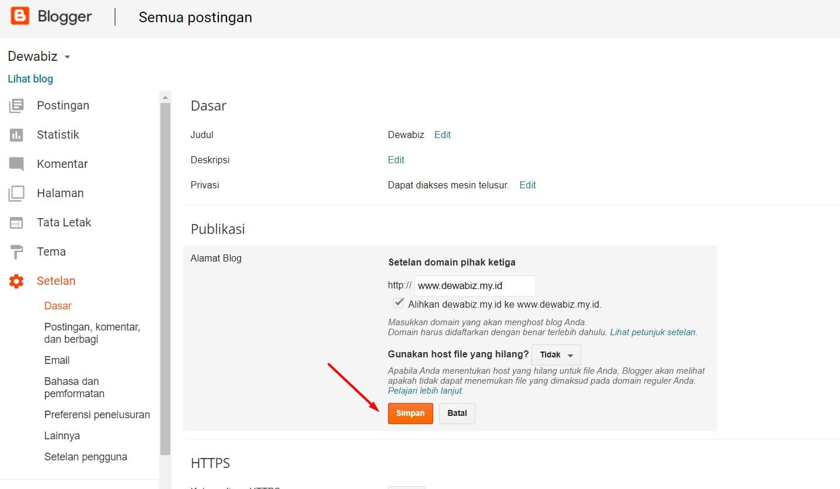Click the Tema paint roller icon

point(16,252)
